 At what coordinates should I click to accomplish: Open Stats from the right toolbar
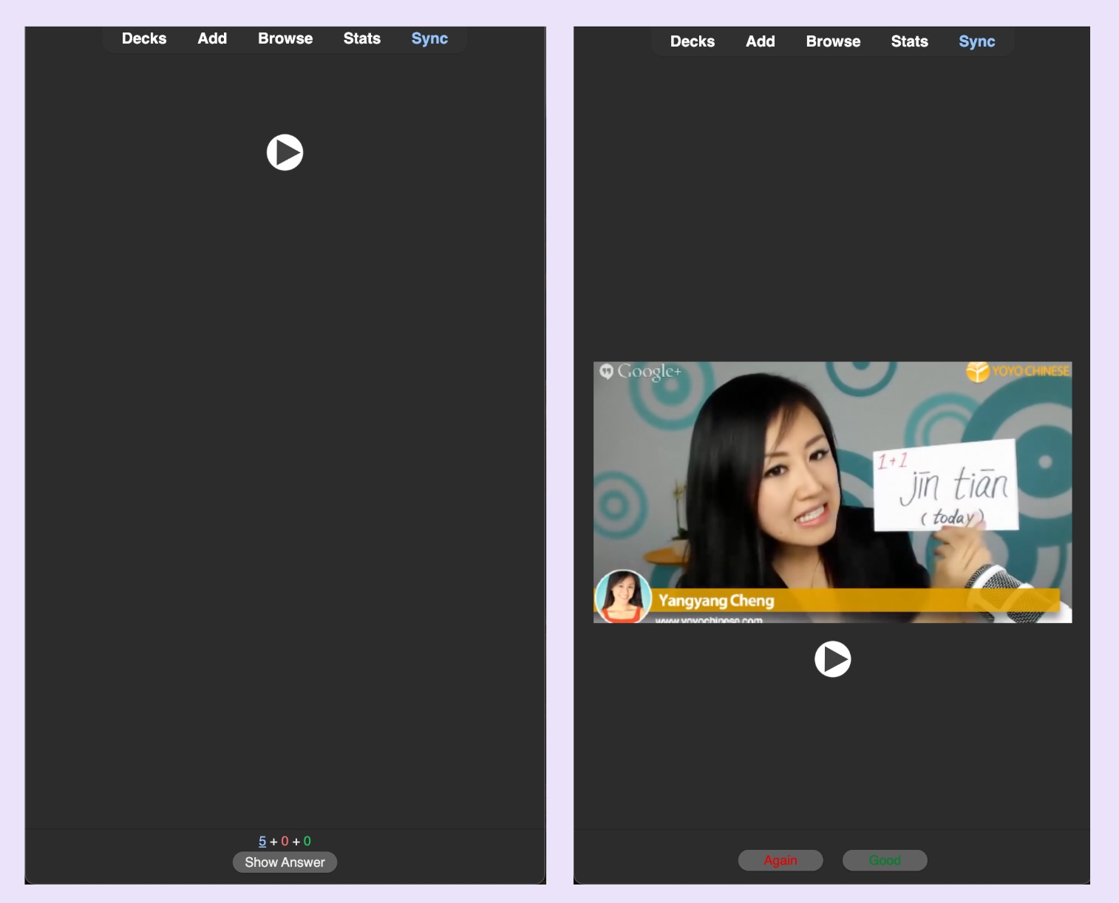[909, 41]
